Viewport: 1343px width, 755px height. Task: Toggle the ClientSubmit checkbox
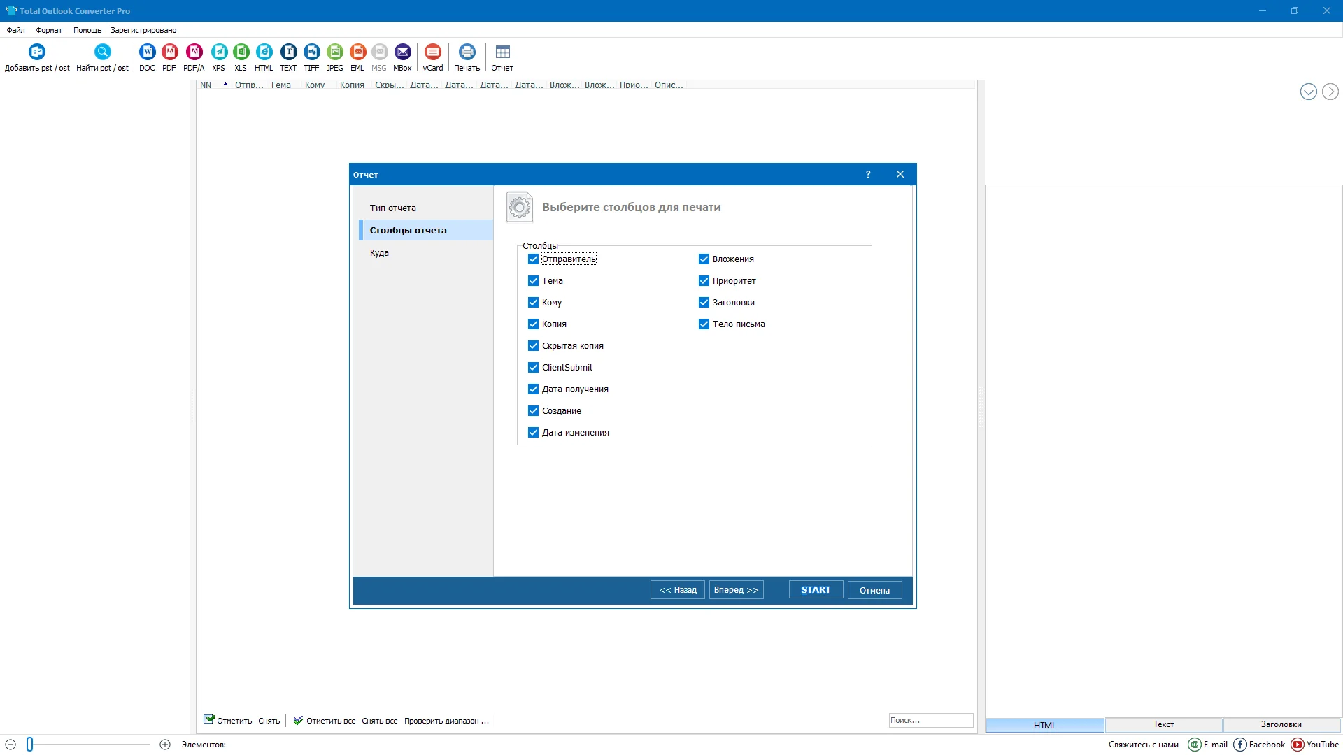click(533, 368)
